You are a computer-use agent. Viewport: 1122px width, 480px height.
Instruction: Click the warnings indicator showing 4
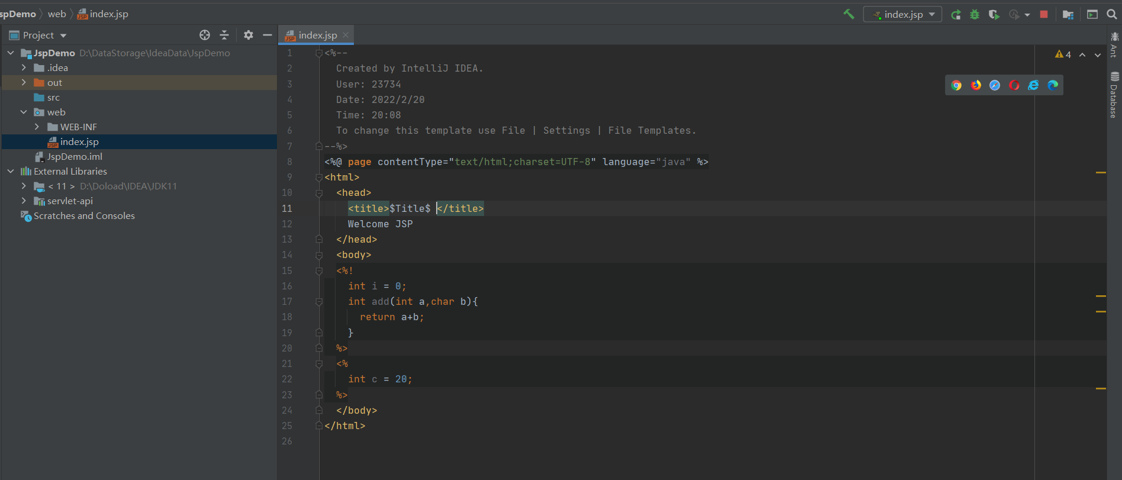click(1063, 54)
